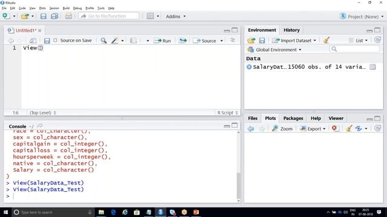Click the Re-run previous code icon
The image size is (387, 217).
(183, 40)
